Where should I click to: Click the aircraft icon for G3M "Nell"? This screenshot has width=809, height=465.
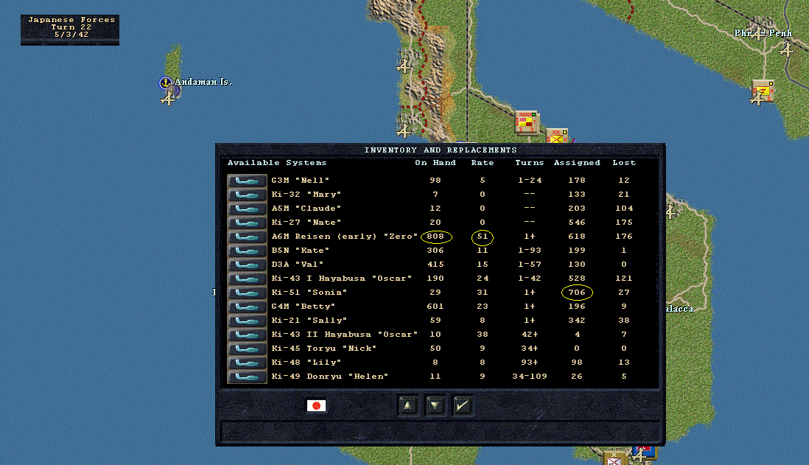pos(247,181)
